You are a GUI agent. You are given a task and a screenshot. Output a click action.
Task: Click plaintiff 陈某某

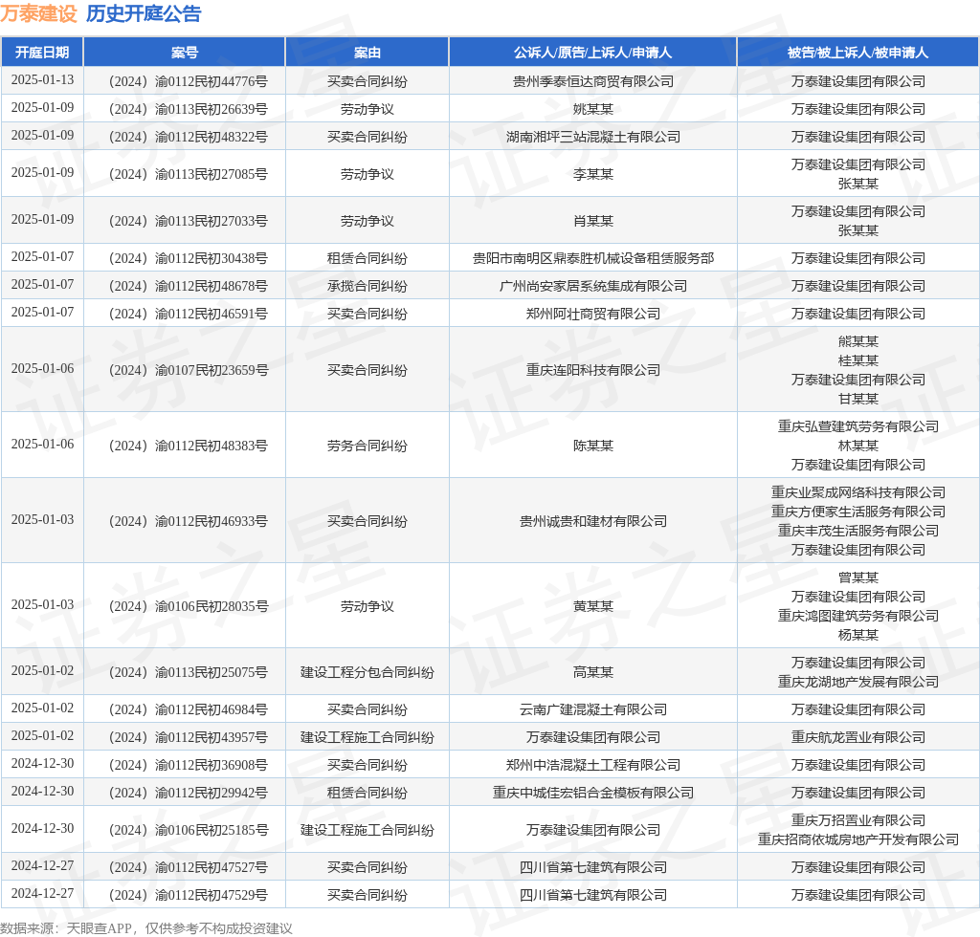(593, 446)
